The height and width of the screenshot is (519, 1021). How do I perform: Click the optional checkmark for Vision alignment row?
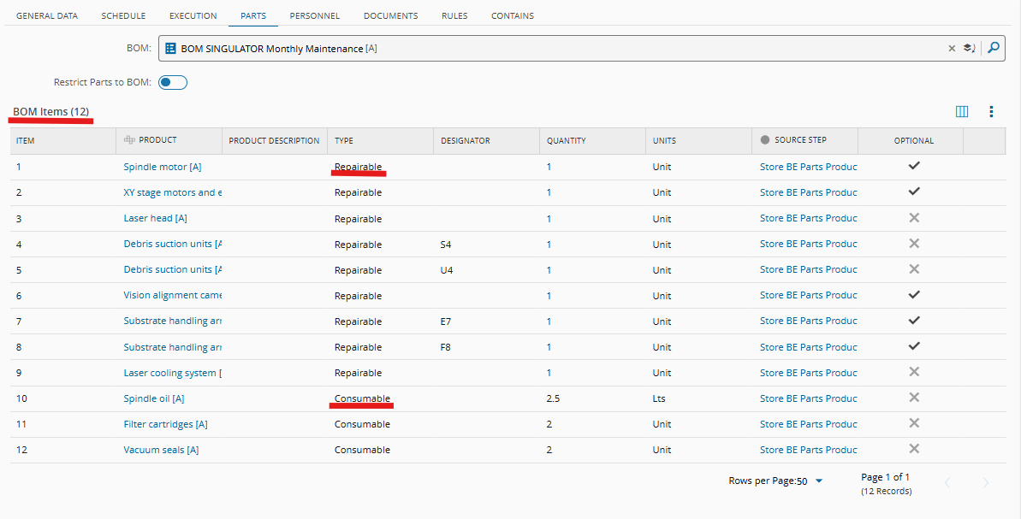pos(914,295)
